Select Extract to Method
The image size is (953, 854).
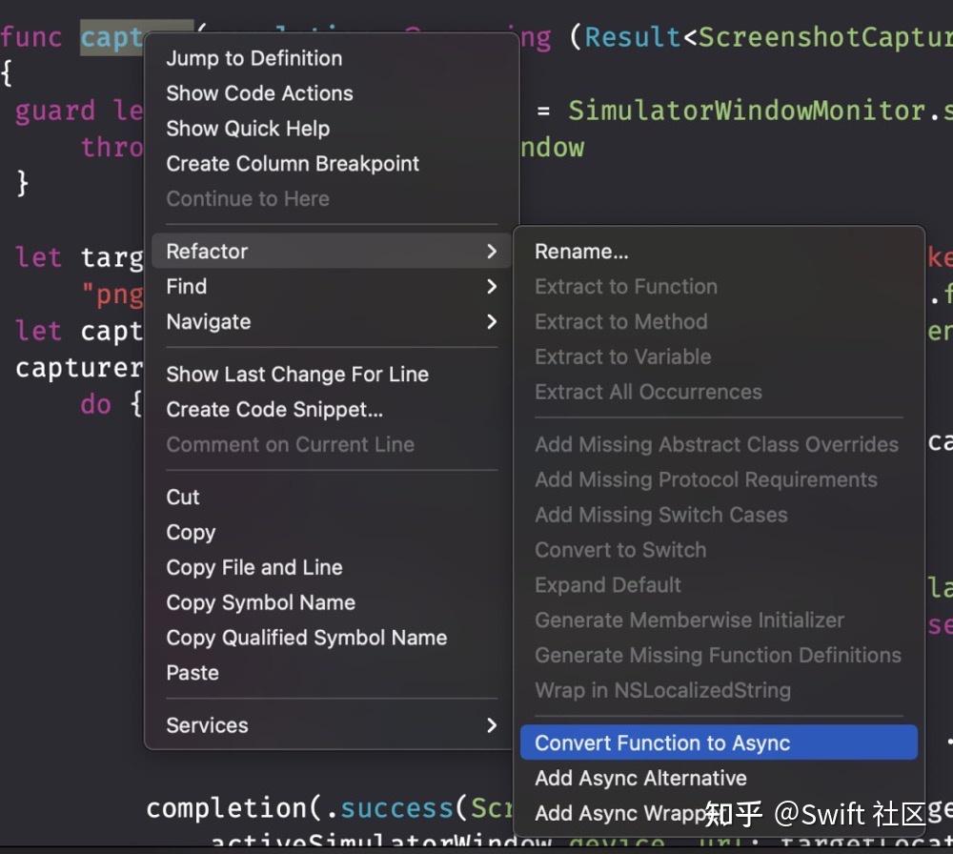(620, 321)
